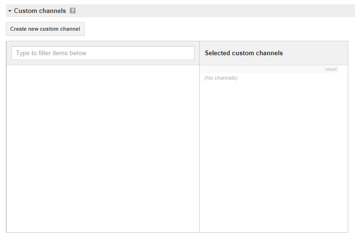
Task: Click the empty selected channels panel area
Action: [274, 156]
